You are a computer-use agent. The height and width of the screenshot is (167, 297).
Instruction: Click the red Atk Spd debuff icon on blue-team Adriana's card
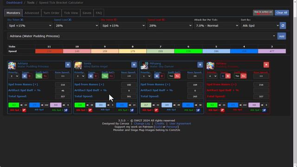(x=24, y=110)
